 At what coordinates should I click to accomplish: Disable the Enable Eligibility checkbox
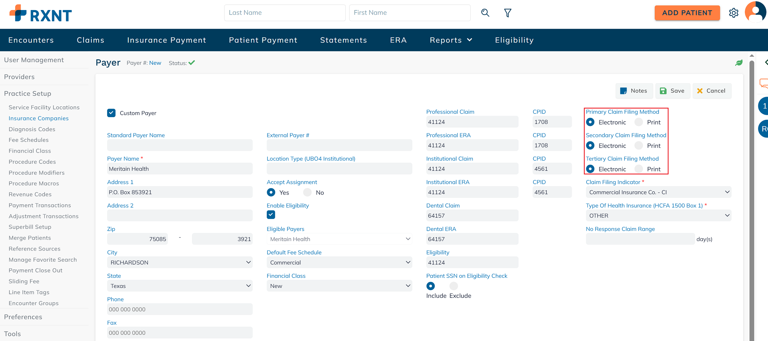click(271, 215)
